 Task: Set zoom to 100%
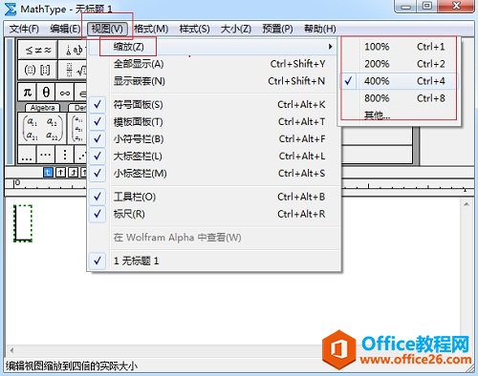[x=399, y=47]
